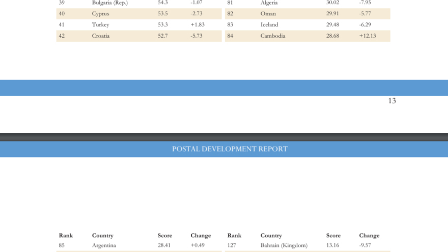Click the right Score column header
The height and width of the screenshot is (252, 448).
point(333,236)
